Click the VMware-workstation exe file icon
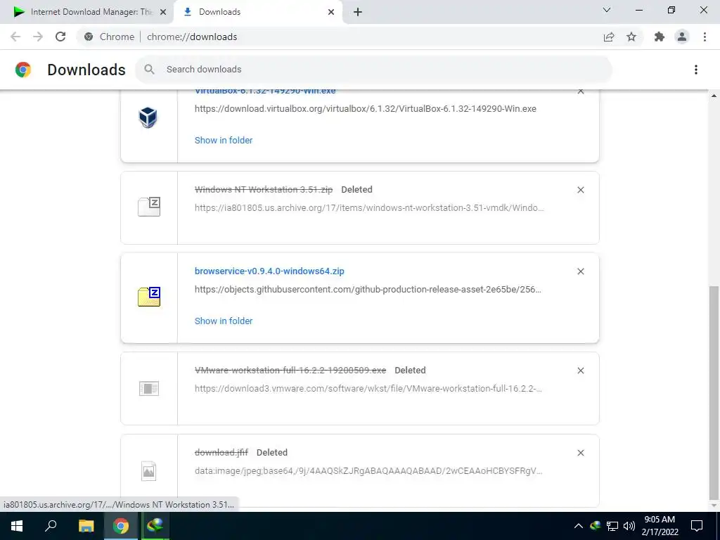 (149, 388)
